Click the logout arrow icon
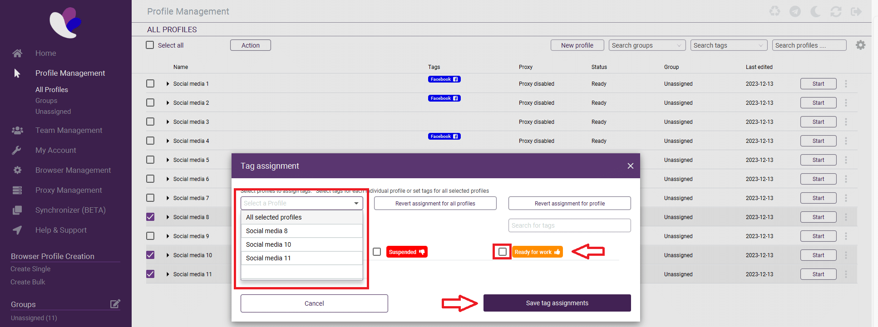 (x=856, y=11)
